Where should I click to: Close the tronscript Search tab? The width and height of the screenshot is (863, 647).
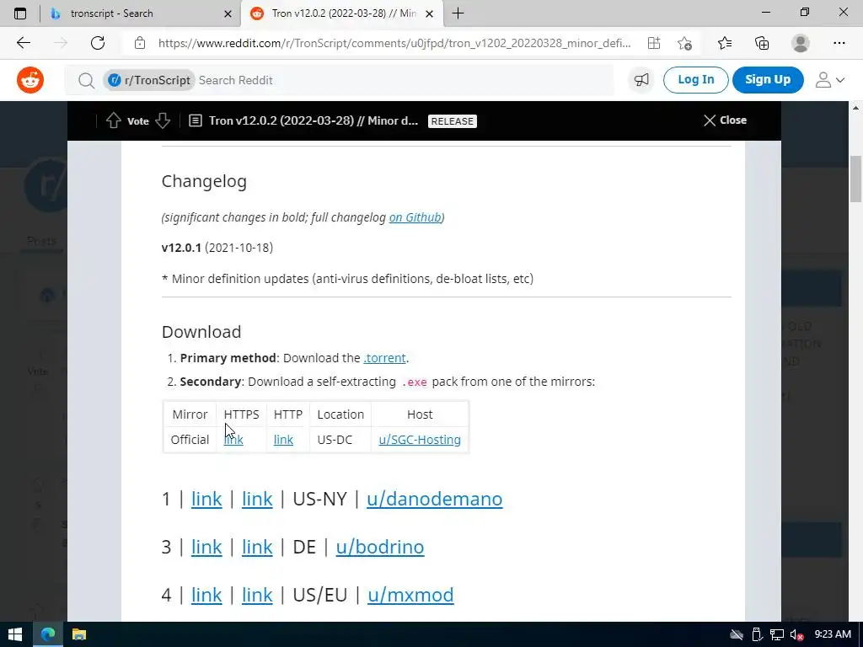click(228, 13)
